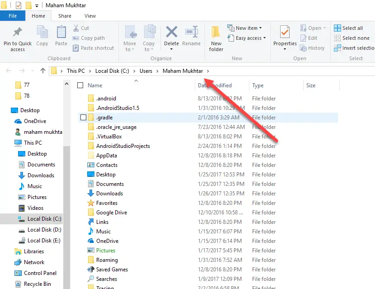Toggle the select-all checkbox beside Name header
The image size is (375, 289).
[x=80, y=85]
